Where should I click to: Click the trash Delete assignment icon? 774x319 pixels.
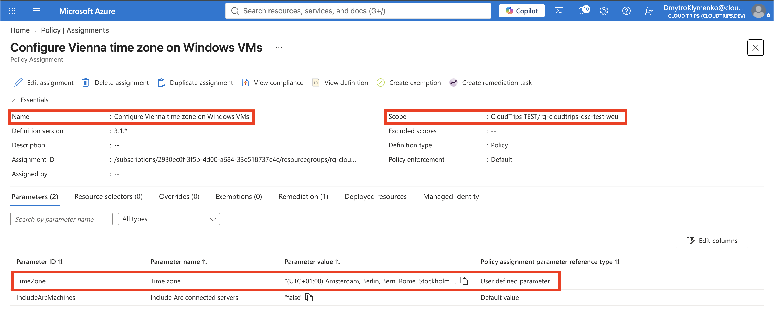(x=86, y=83)
